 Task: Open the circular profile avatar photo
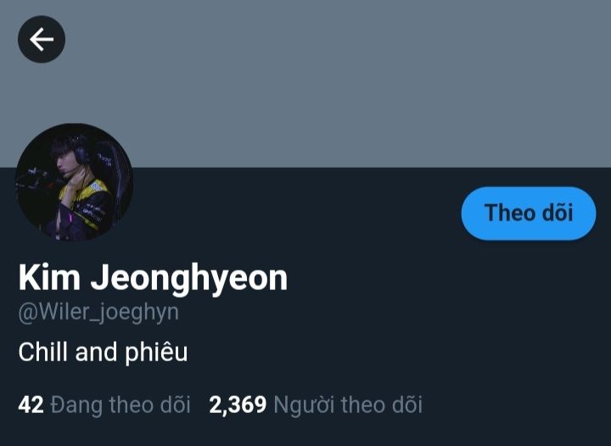pyautogui.click(x=75, y=182)
